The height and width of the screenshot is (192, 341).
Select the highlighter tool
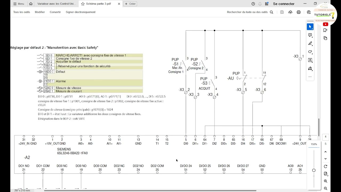tap(310, 43)
